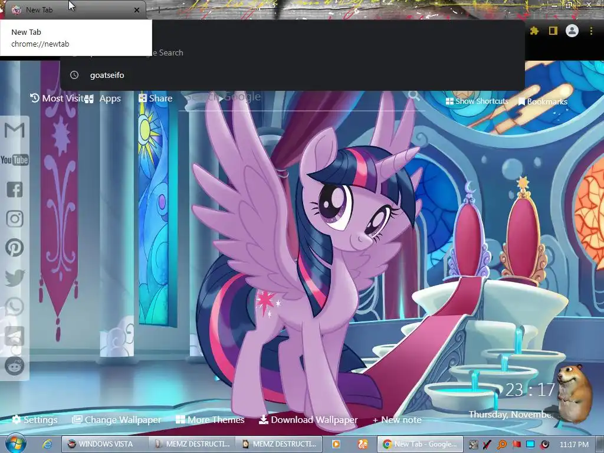
Task: Toggle Chrome side panel icon
Action: [x=553, y=31]
